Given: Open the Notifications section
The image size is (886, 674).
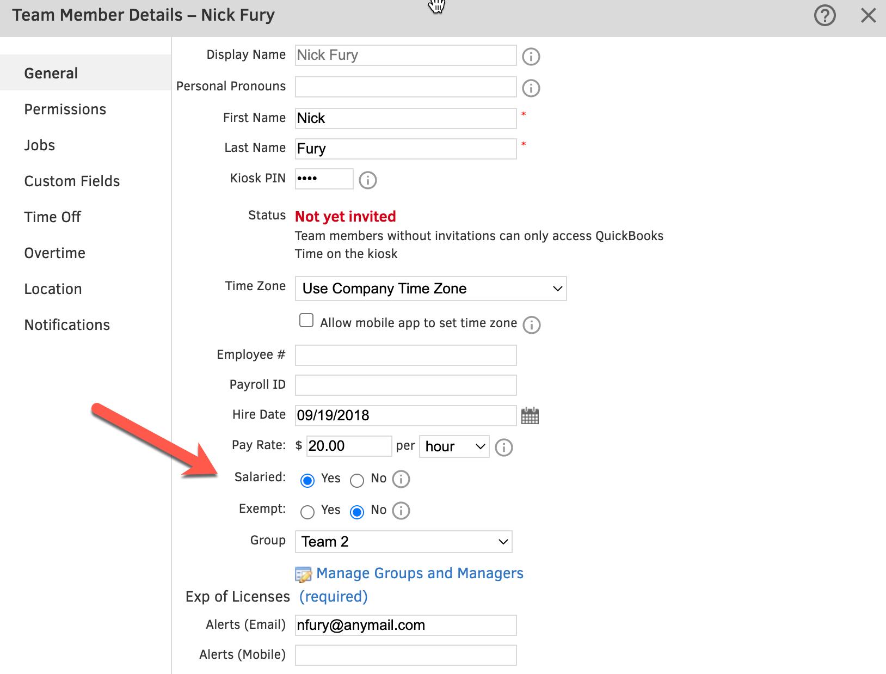Looking at the screenshot, I should [66, 324].
